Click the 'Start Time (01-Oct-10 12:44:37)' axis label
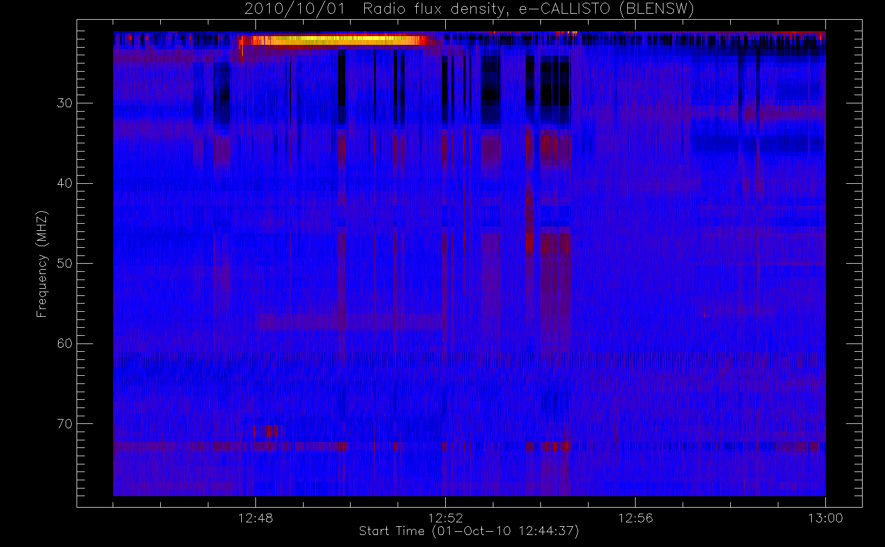Image resolution: width=885 pixels, height=547 pixels. coord(469,531)
